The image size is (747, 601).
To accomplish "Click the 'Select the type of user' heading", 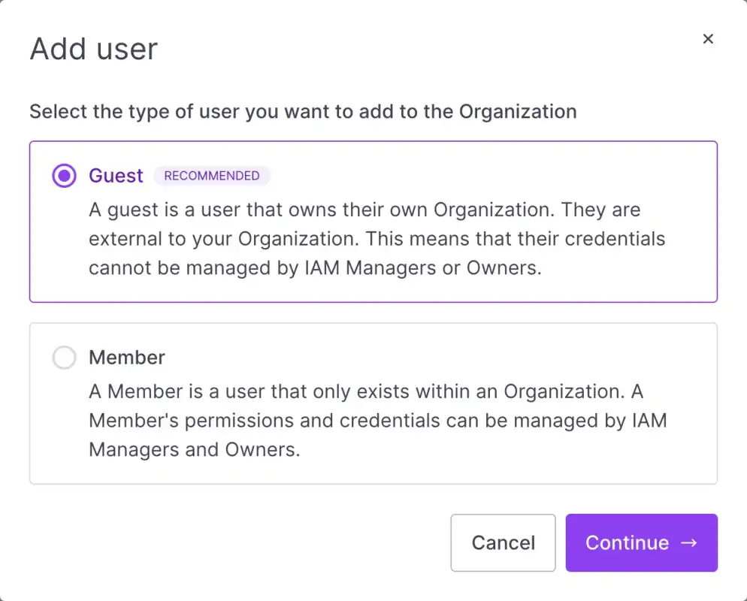I will pyautogui.click(x=303, y=111).
